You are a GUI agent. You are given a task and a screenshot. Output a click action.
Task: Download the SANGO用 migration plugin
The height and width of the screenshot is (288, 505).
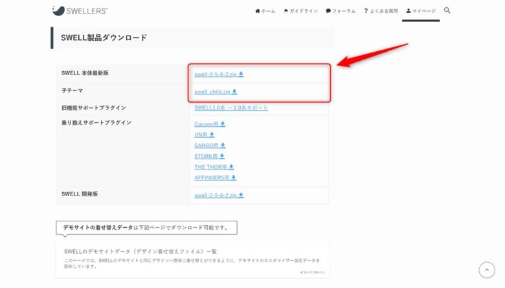210,146
